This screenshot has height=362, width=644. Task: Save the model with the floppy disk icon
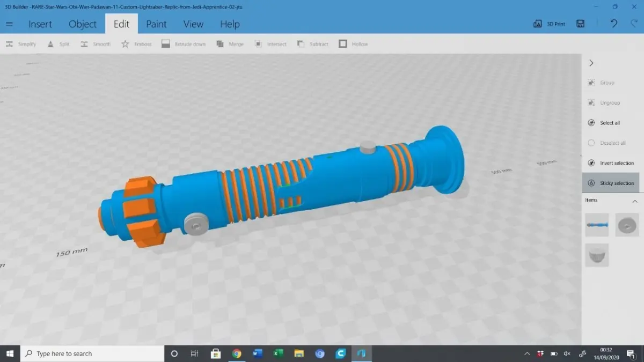pyautogui.click(x=580, y=24)
